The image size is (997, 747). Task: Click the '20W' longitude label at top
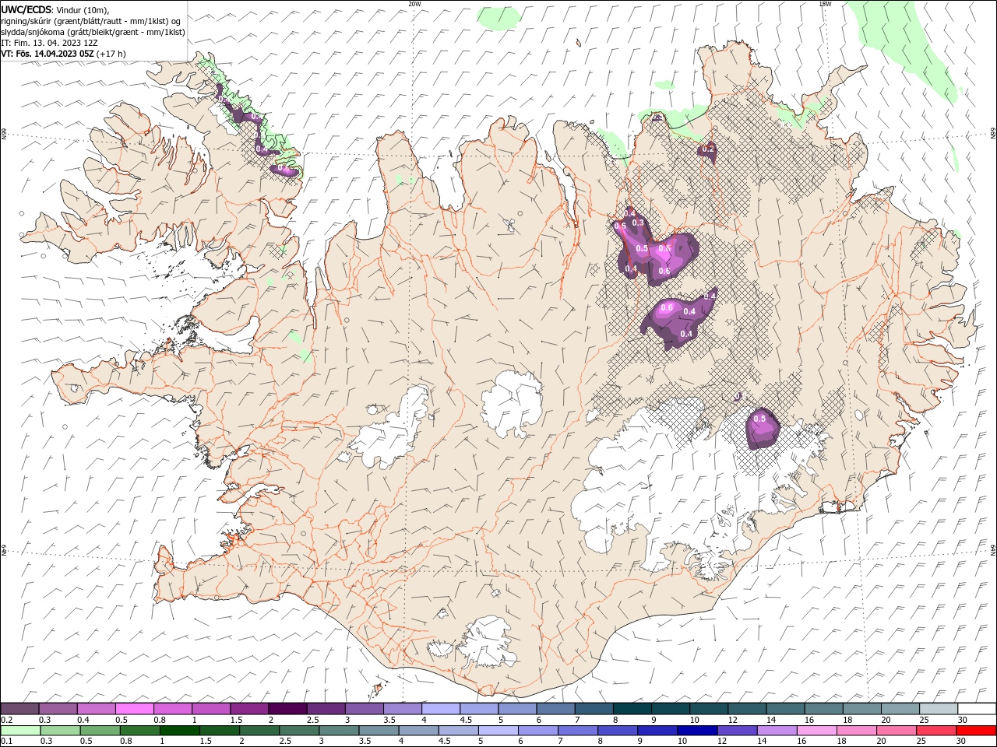pyautogui.click(x=415, y=4)
